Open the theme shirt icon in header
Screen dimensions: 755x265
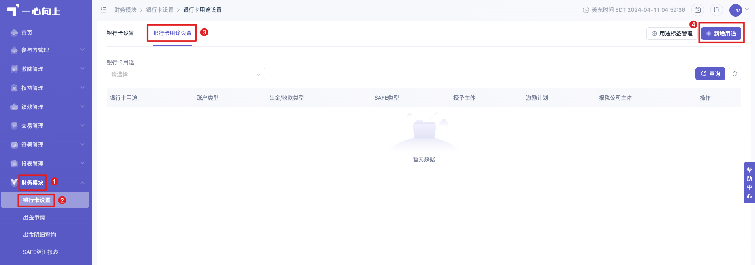click(x=717, y=10)
